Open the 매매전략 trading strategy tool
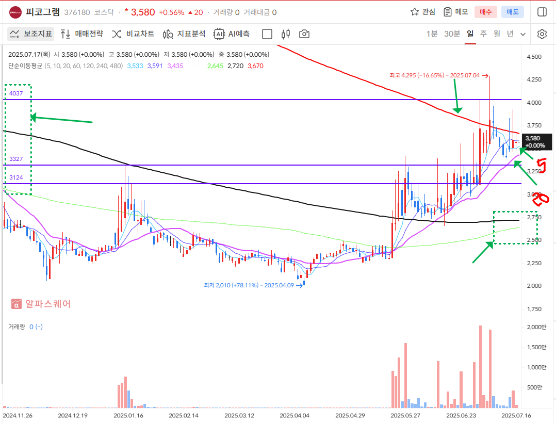556x423 pixels. click(82, 34)
